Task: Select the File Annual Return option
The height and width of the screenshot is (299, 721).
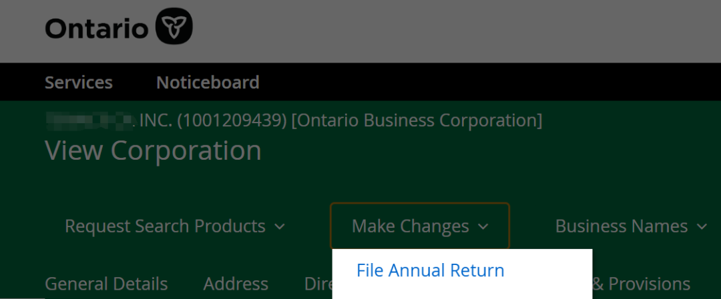Action: click(431, 270)
